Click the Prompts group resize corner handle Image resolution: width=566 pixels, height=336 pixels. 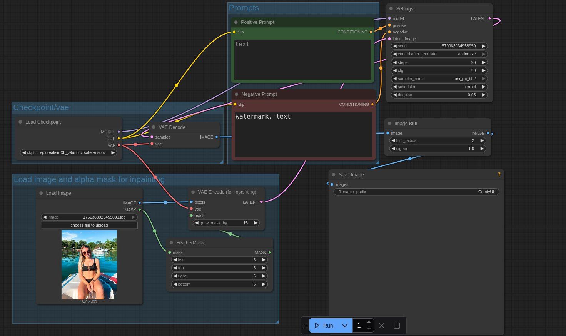click(x=377, y=162)
